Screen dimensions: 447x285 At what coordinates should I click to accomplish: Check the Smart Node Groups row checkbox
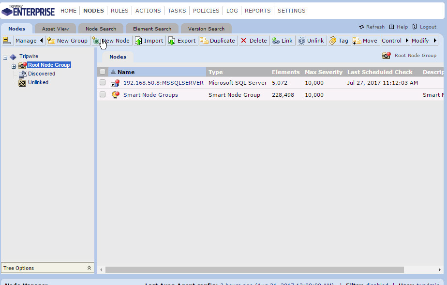(x=103, y=95)
